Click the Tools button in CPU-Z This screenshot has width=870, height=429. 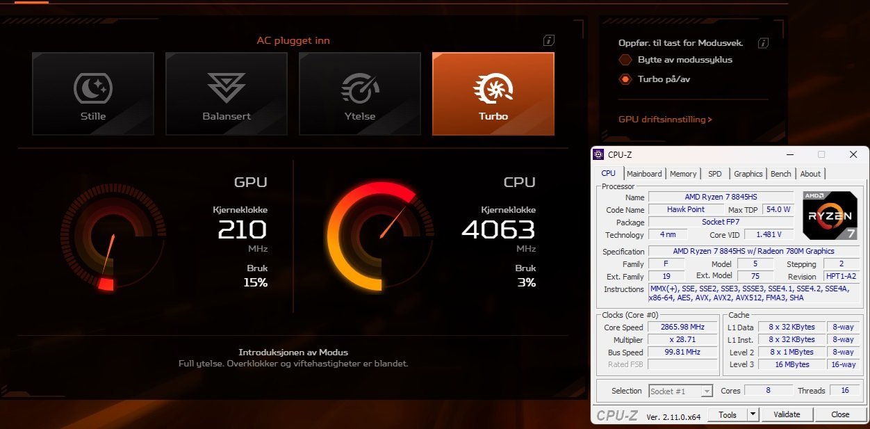[x=728, y=415]
